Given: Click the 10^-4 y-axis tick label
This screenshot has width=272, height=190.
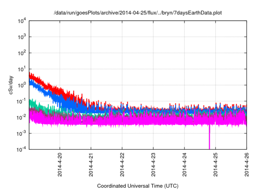Looking at the screenshot, I should point(22,149).
